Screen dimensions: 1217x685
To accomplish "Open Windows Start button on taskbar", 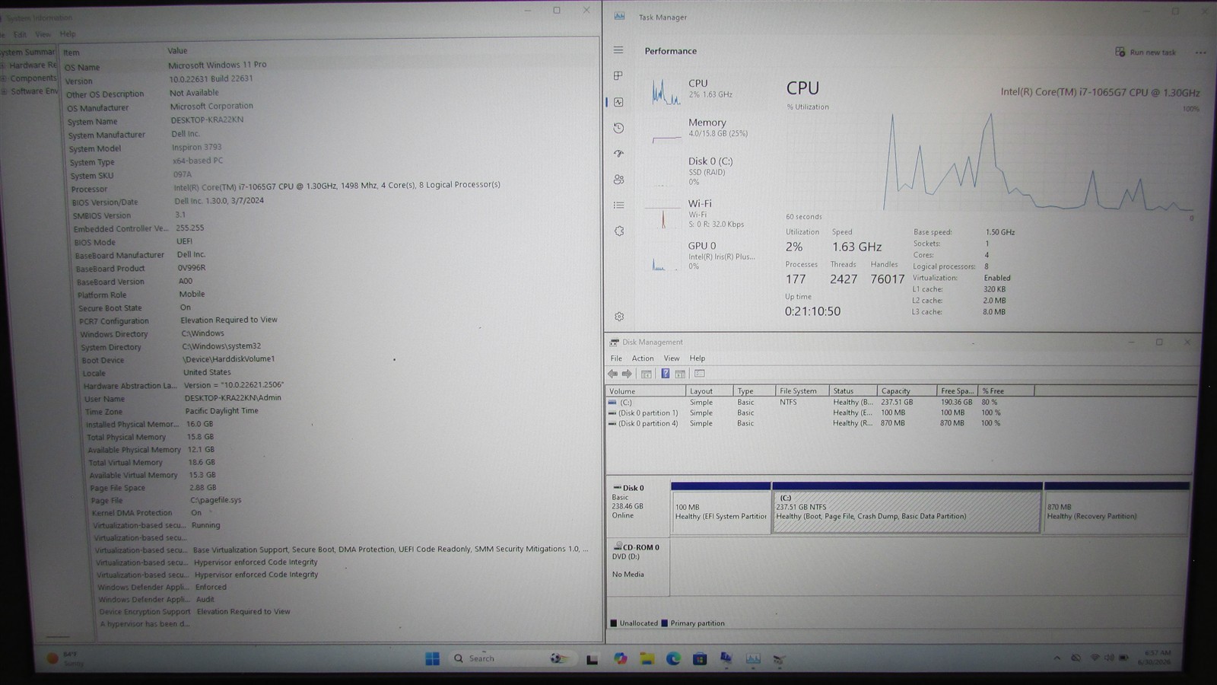I will tap(432, 658).
